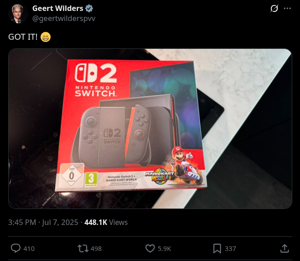Click the reply speech bubble icon
The width and height of the screenshot is (300, 261).
coord(16,248)
